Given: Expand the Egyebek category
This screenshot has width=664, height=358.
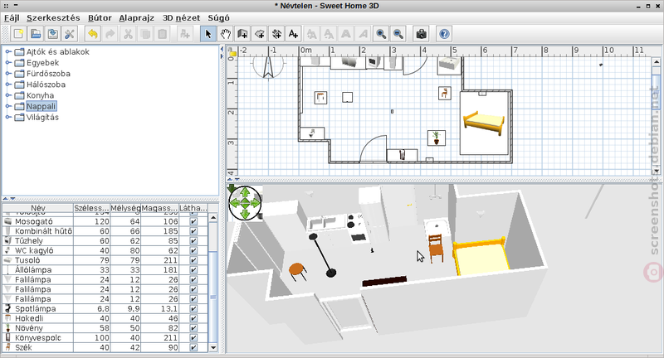Looking at the screenshot, I should 8,62.
